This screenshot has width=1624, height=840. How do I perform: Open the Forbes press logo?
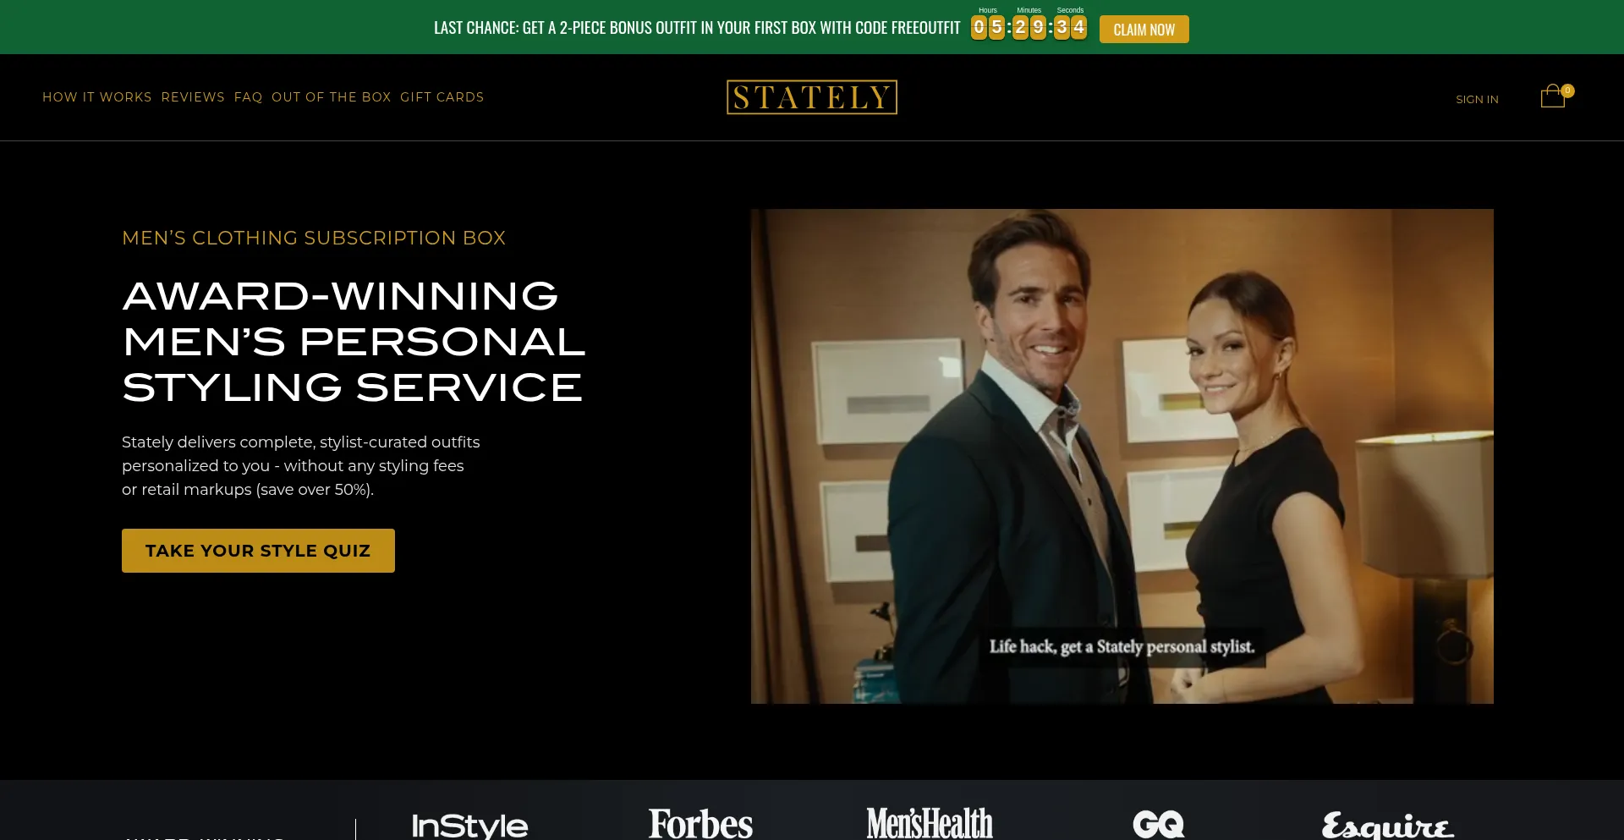700,824
